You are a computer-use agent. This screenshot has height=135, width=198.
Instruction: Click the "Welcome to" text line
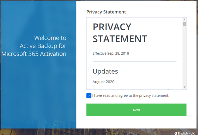pyautogui.click(x=50, y=38)
